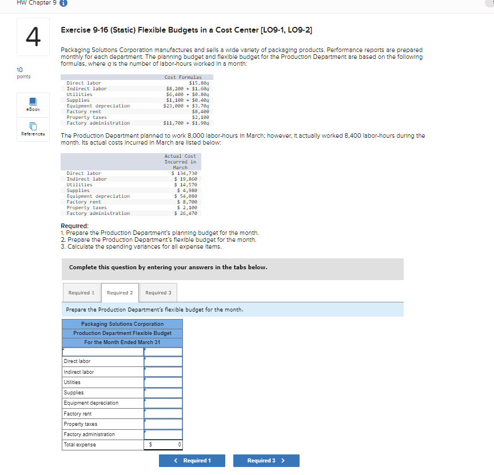Select the Required 2 tab
The image size is (494, 475).
[x=119, y=292]
